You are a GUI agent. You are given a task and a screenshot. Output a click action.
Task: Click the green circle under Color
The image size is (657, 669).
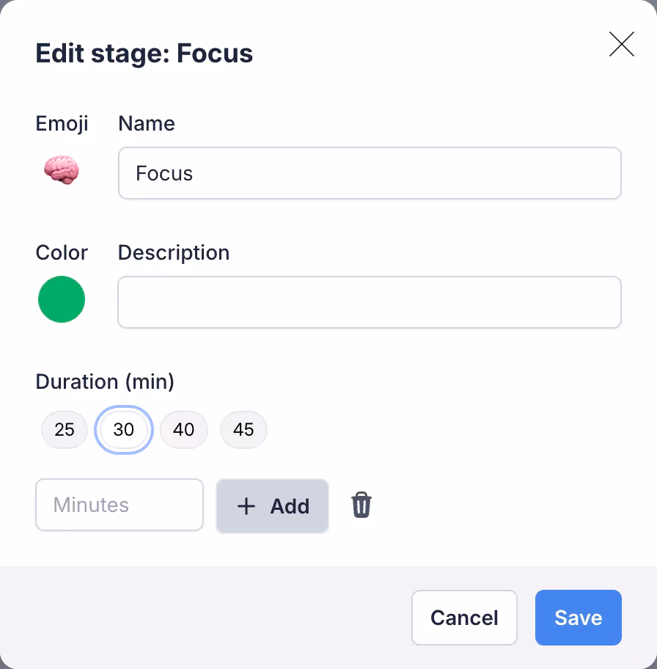tap(62, 299)
